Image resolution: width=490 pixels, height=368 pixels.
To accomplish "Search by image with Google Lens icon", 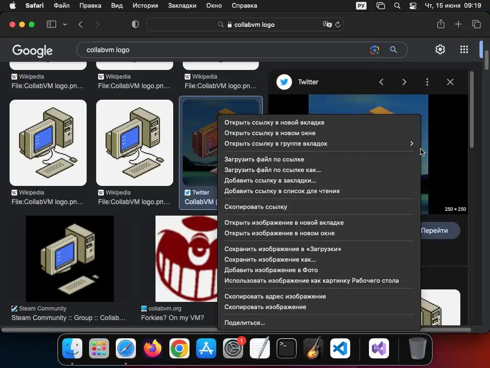I will click(x=374, y=50).
